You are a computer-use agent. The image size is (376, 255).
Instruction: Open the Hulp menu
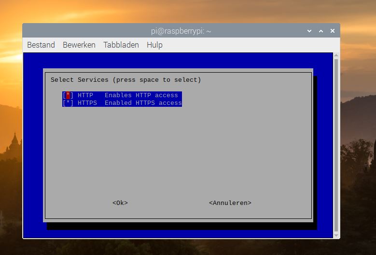pos(154,45)
